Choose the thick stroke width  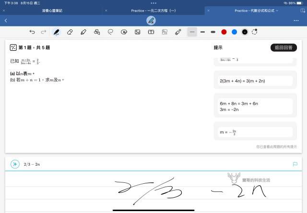point(213,32)
